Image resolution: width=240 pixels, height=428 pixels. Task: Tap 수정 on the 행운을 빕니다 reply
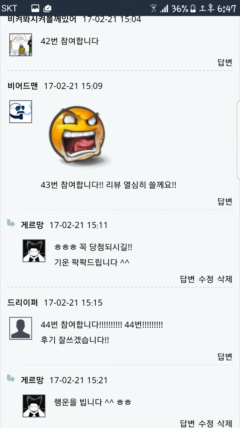(x=206, y=423)
